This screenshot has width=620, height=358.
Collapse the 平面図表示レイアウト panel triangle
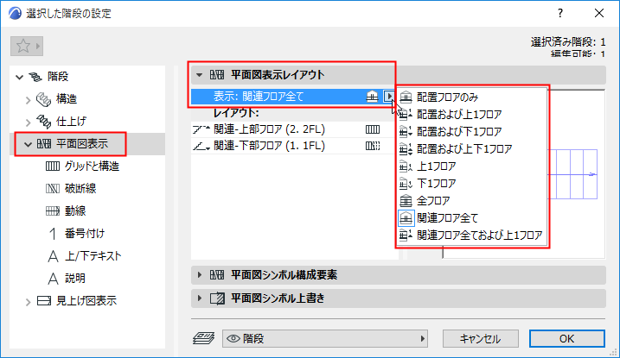(199, 74)
